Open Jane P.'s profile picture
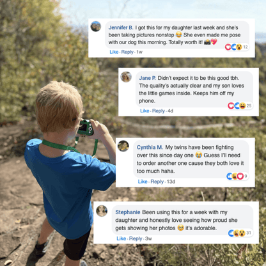 click(x=126, y=77)
